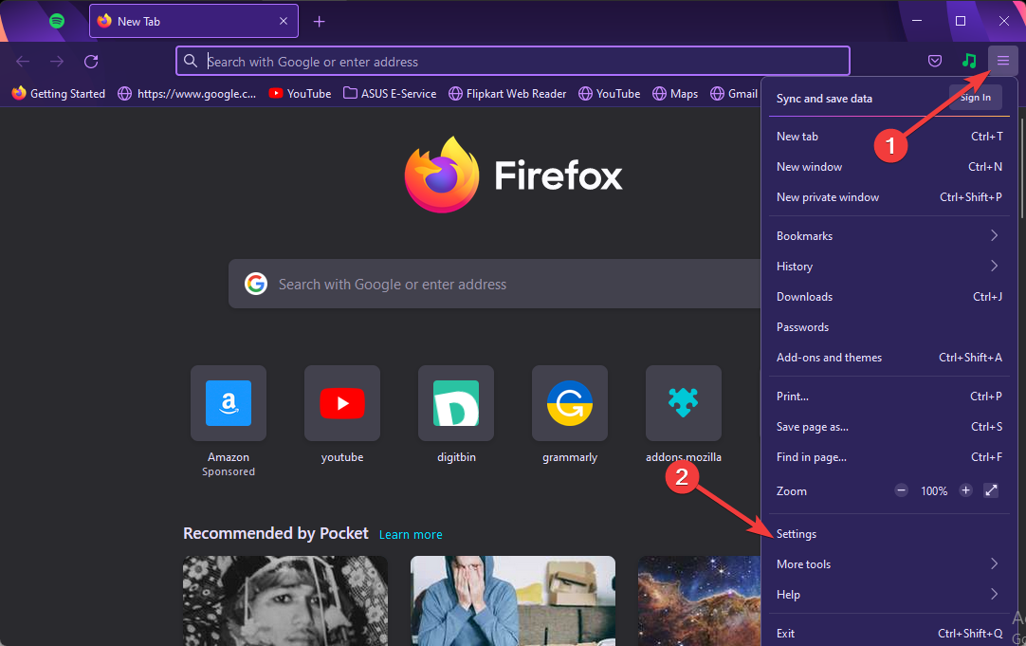Reload the current page
1026x646 pixels.
[x=91, y=61]
